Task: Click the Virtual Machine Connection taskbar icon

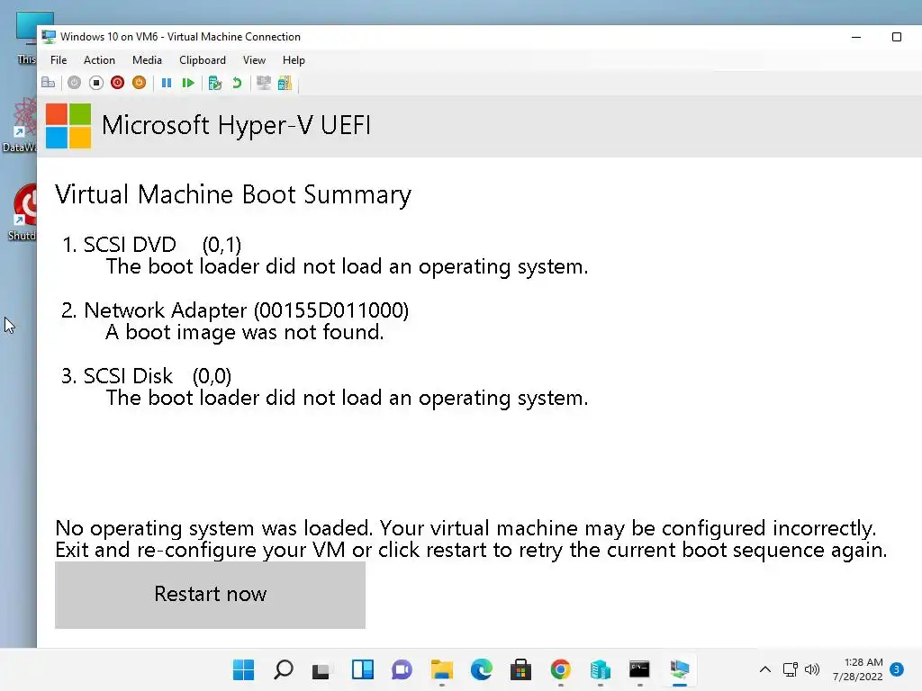Action: click(x=679, y=669)
